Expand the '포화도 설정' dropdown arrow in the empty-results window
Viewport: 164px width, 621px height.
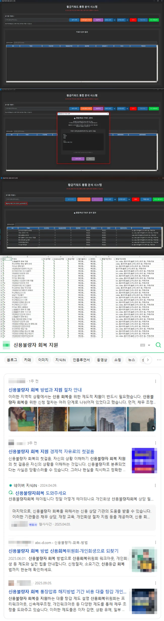click(x=114, y=20)
